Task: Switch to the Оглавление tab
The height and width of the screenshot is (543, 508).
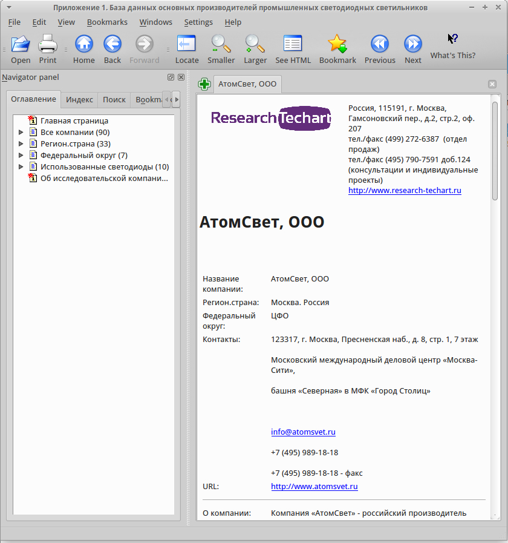Action: (x=33, y=99)
